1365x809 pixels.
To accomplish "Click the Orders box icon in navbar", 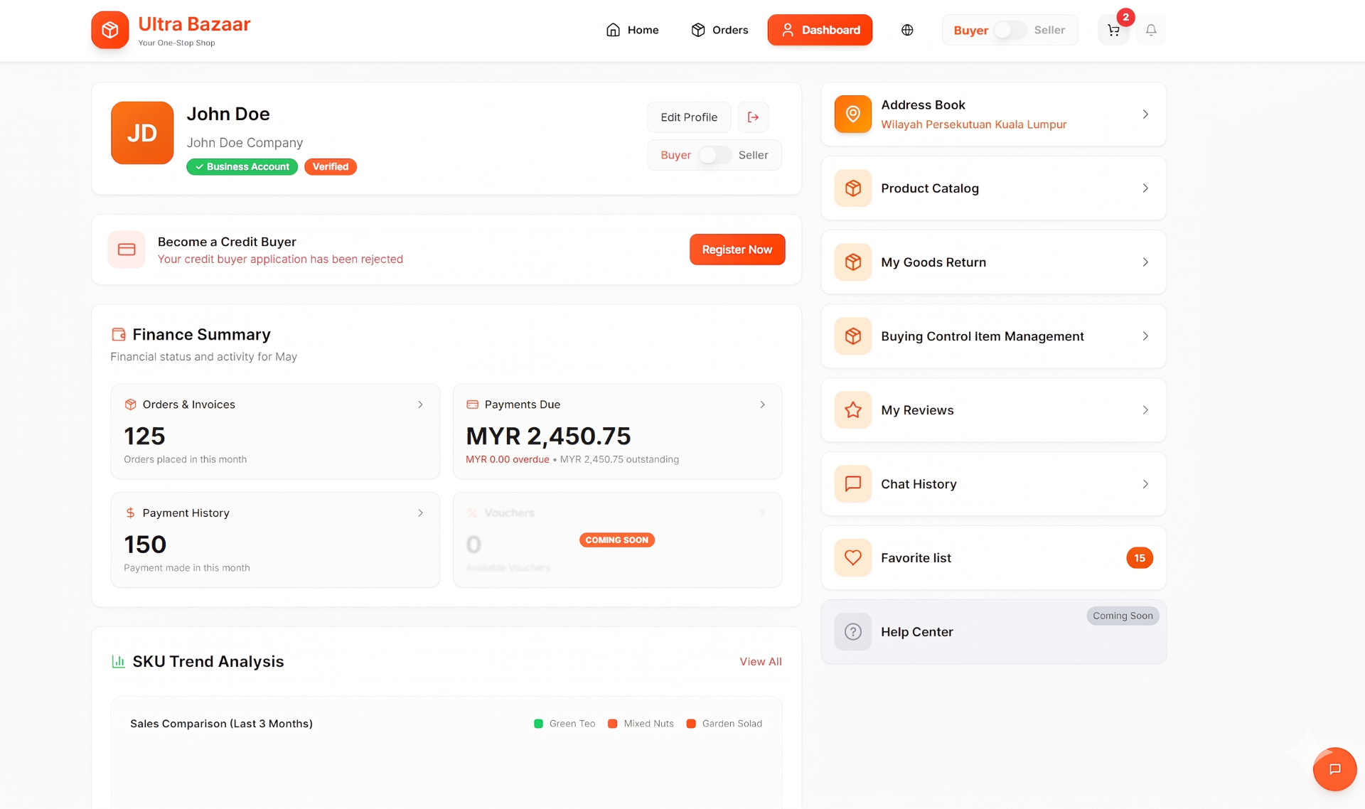I will pos(698,30).
